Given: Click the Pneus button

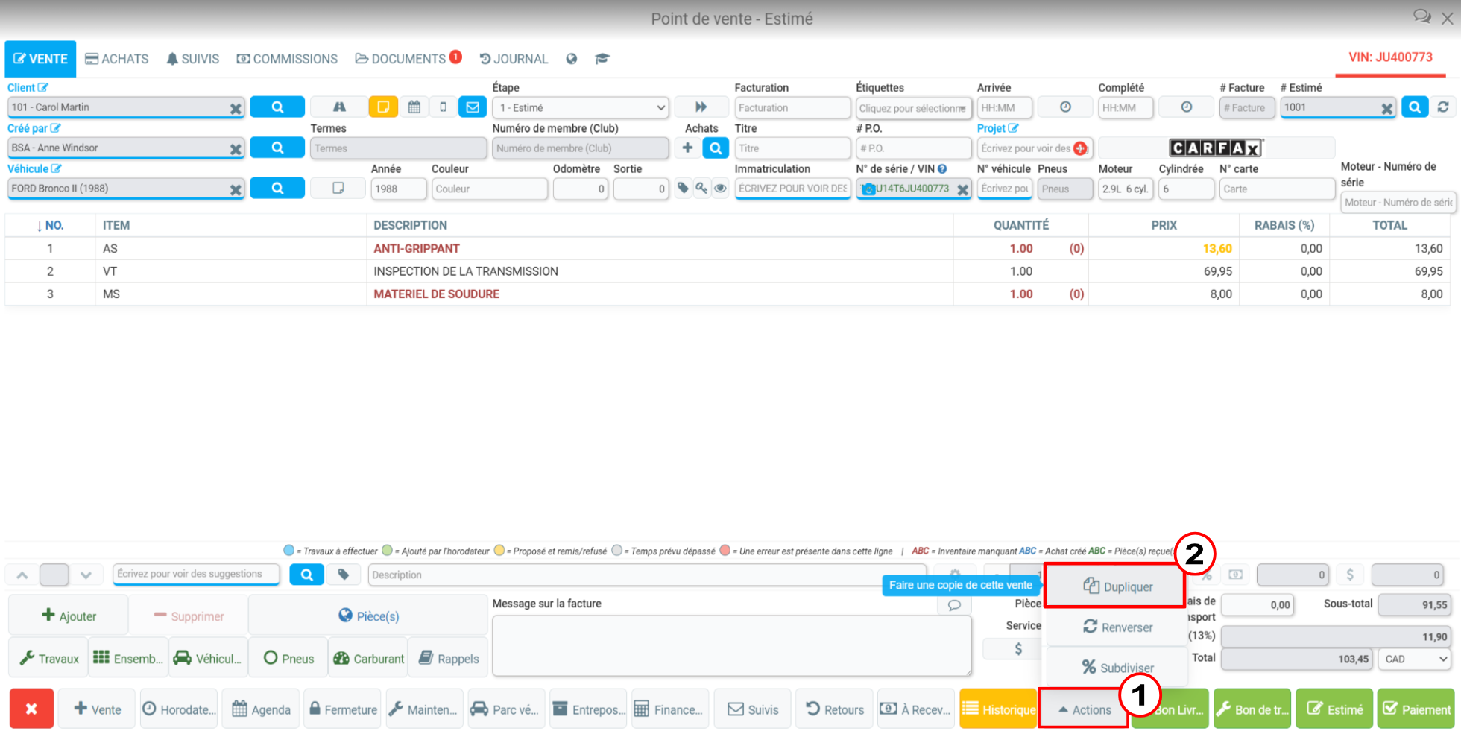Looking at the screenshot, I should point(288,658).
